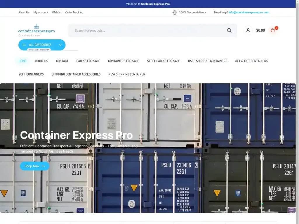Click the secure delivery hand icon

tap(175, 12)
